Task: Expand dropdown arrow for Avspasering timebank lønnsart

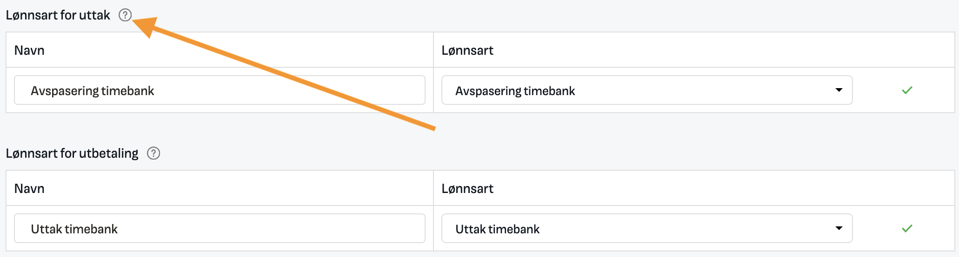Action: 839,90
